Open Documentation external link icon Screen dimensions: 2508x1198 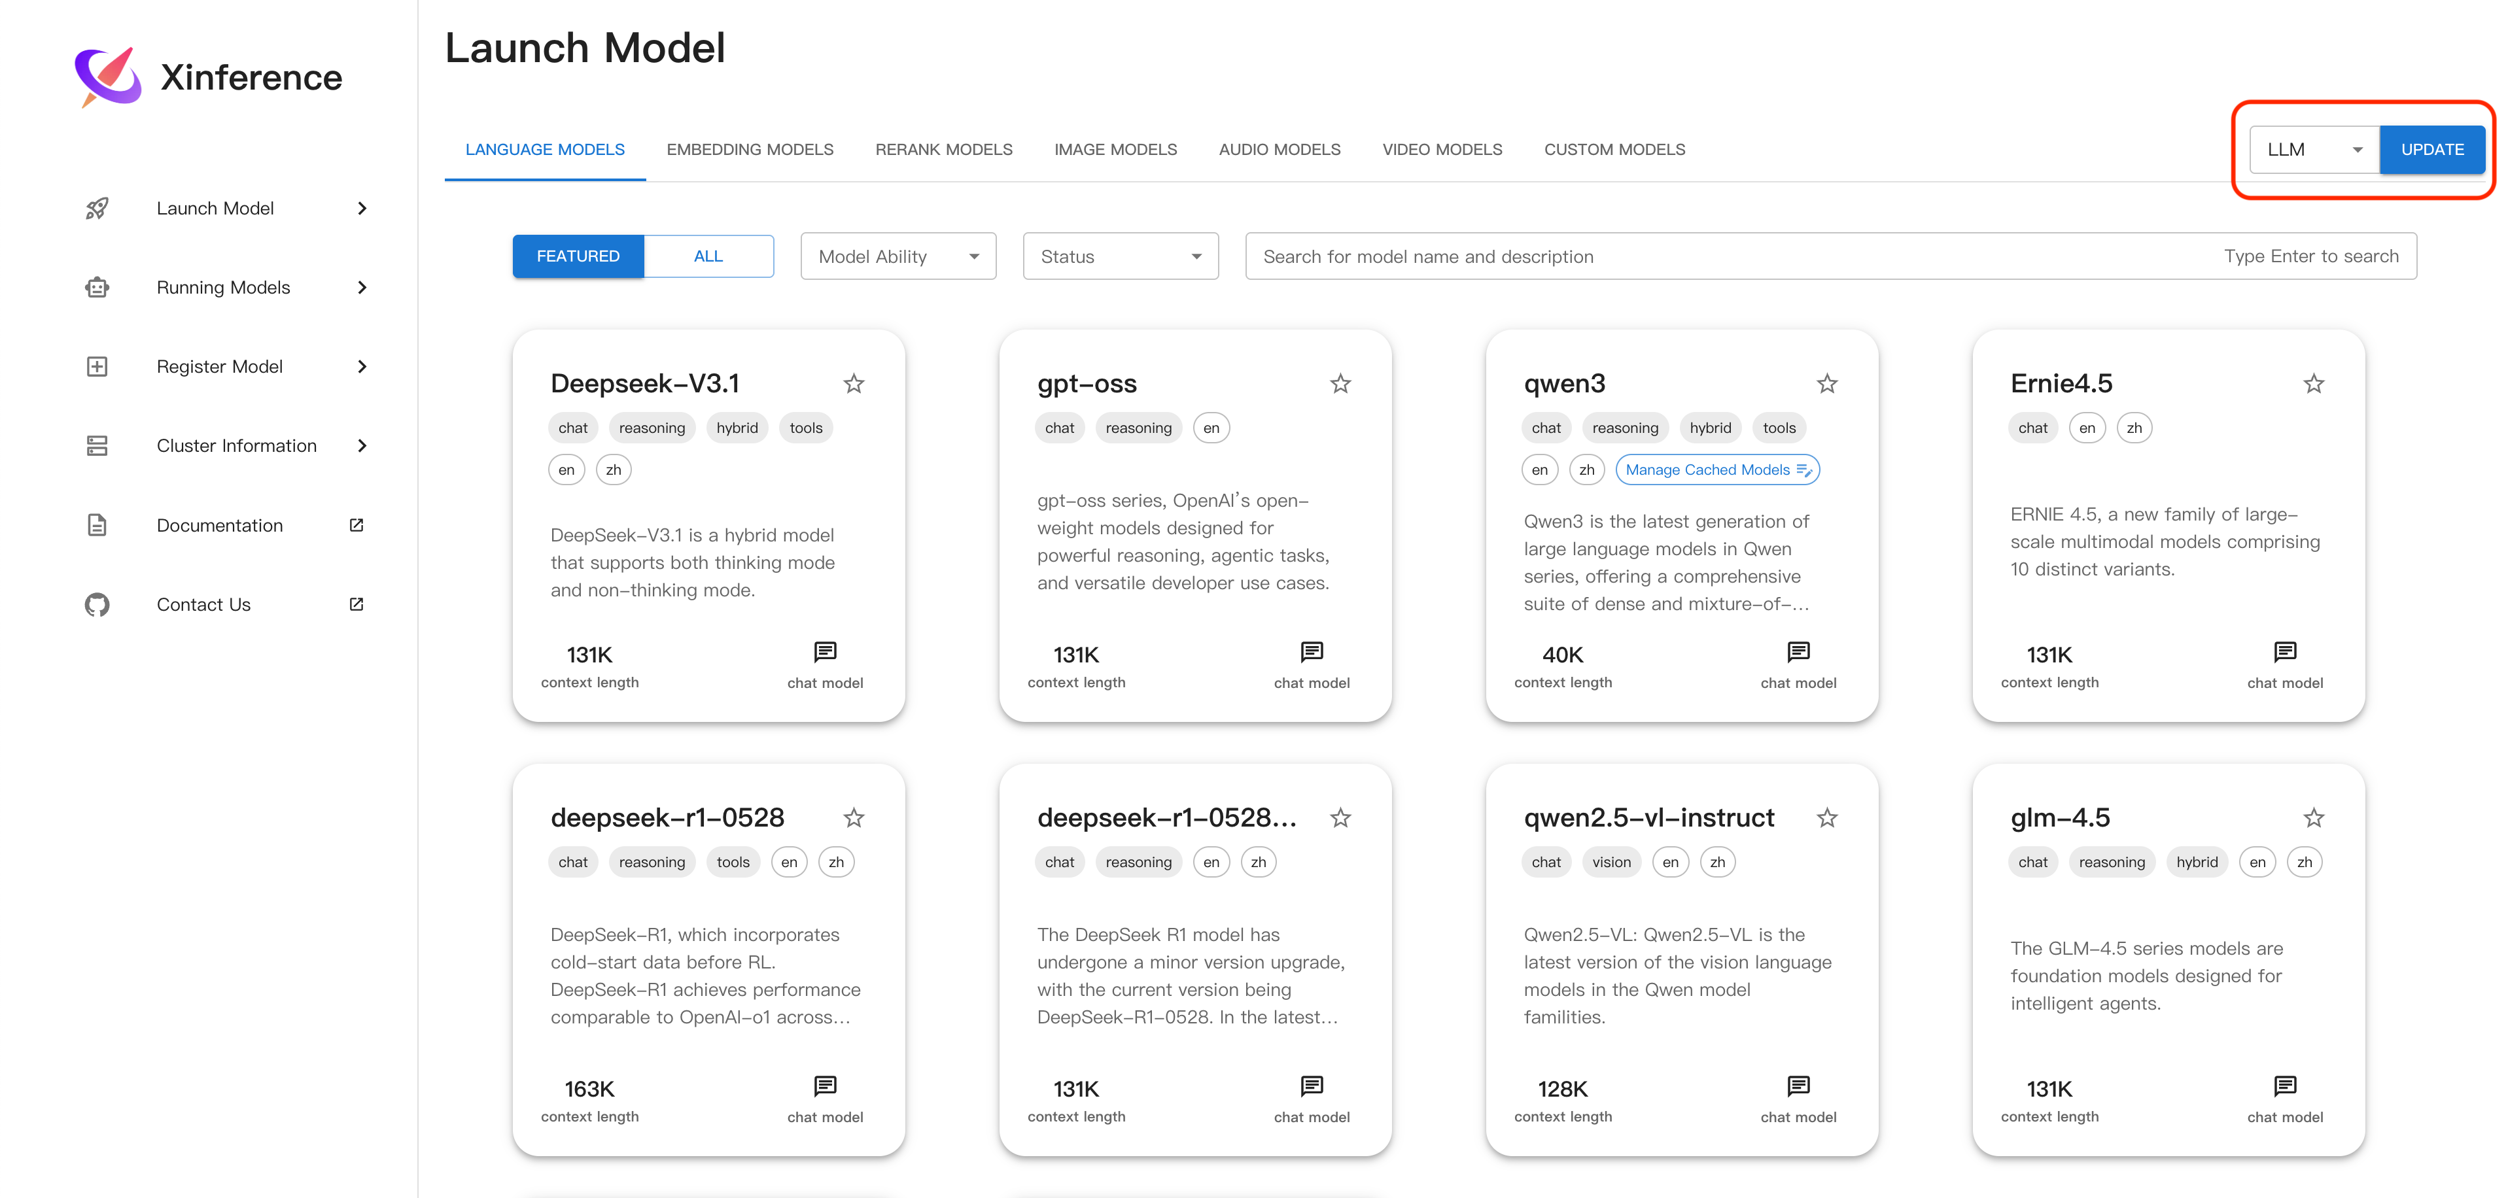pos(357,526)
